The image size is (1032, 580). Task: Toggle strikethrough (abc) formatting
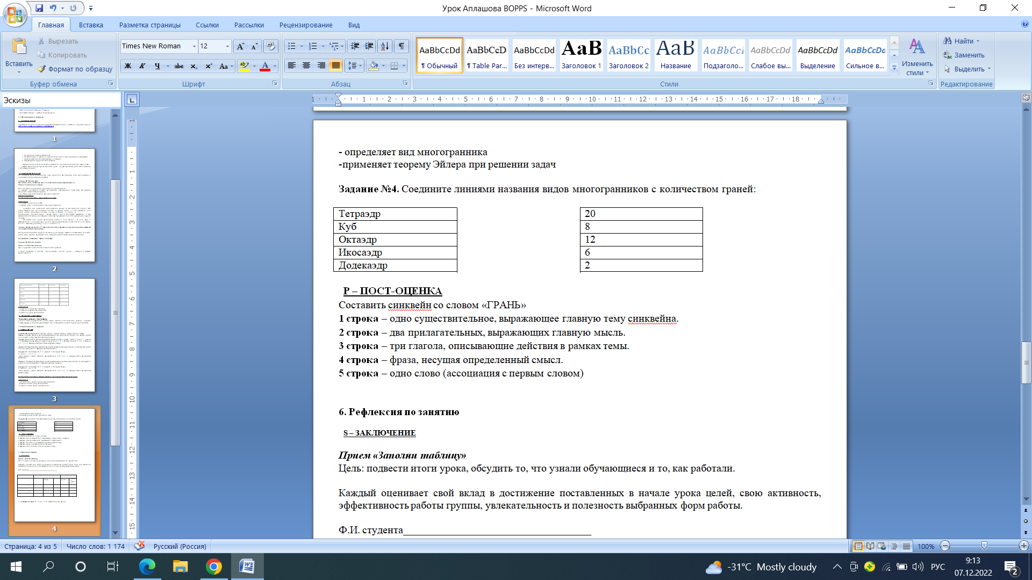pos(179,66)
